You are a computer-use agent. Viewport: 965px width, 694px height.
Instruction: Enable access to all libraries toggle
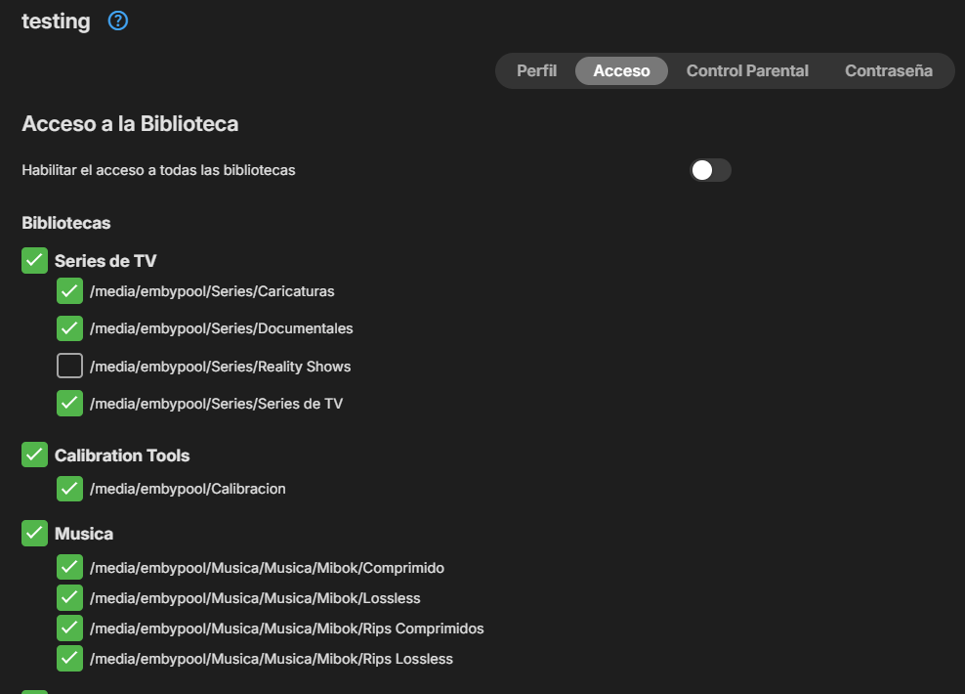710,170
